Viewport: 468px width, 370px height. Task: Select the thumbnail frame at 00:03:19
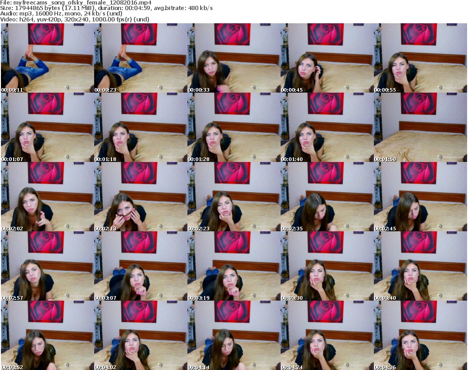tap(234, 266)
